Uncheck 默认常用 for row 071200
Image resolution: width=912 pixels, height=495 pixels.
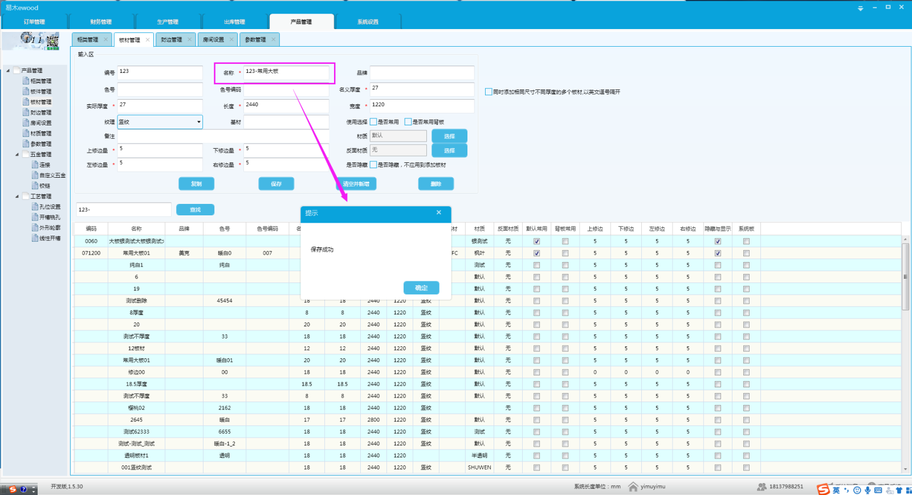click(536, 253)
